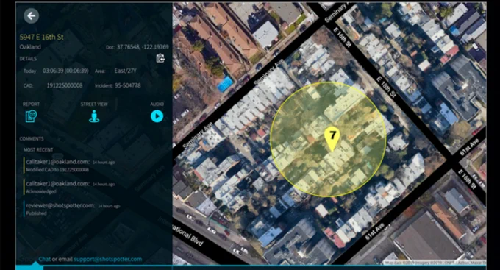500x270 pixels.
Task: Open the incident Report icon
Action: 31,116
